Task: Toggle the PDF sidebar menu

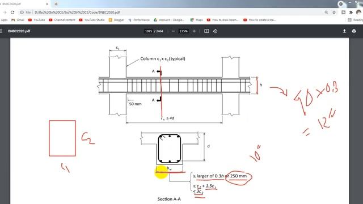Action: pyautogui.click(x=1, y=31)
